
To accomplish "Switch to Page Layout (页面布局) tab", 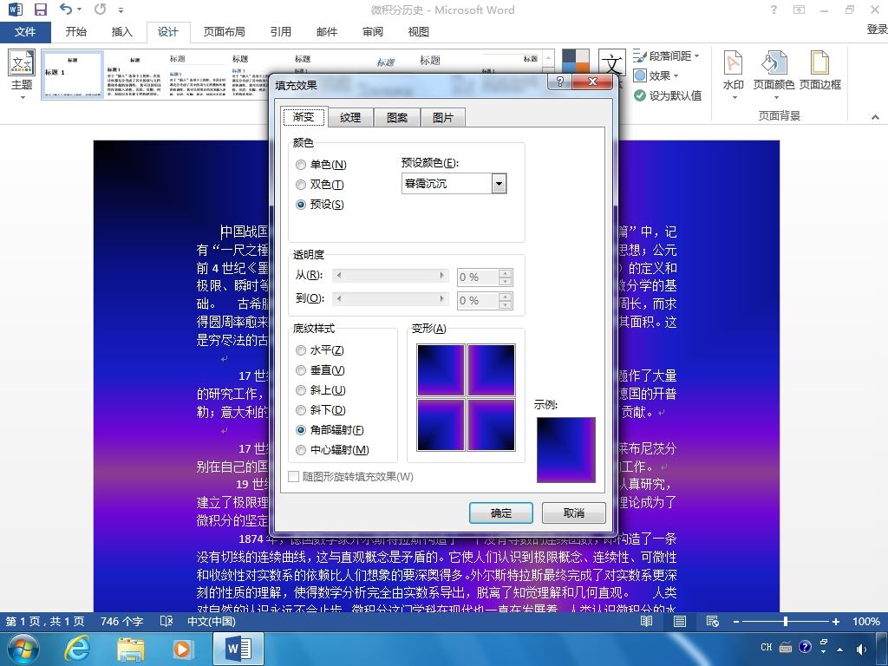I will (x=225, y=32).
